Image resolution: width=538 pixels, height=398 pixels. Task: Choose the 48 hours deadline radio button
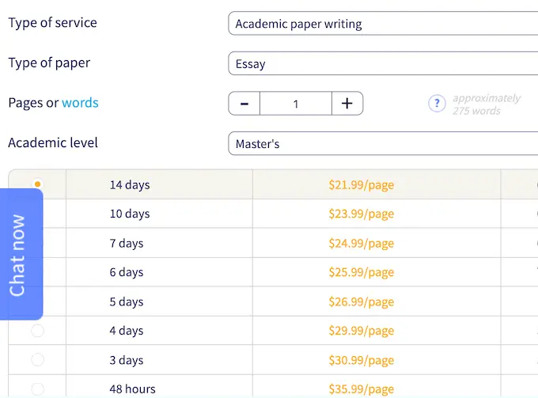tap(37, 389)
